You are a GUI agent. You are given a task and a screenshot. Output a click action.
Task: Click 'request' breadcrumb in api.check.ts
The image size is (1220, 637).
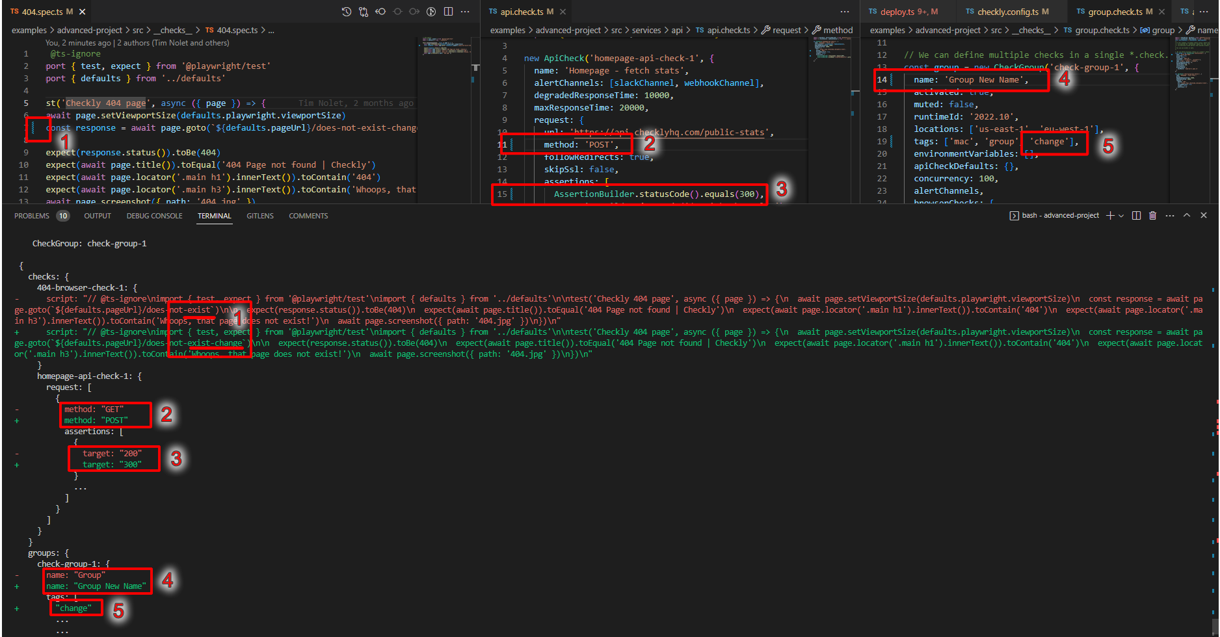pos(787,30)
